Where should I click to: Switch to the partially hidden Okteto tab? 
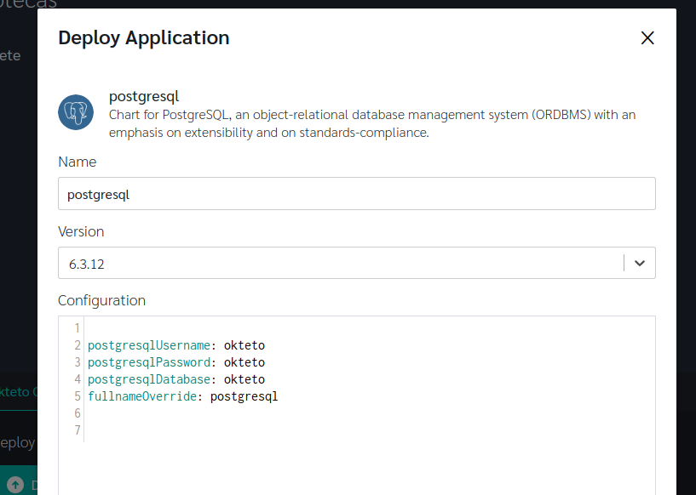(17, 392)
